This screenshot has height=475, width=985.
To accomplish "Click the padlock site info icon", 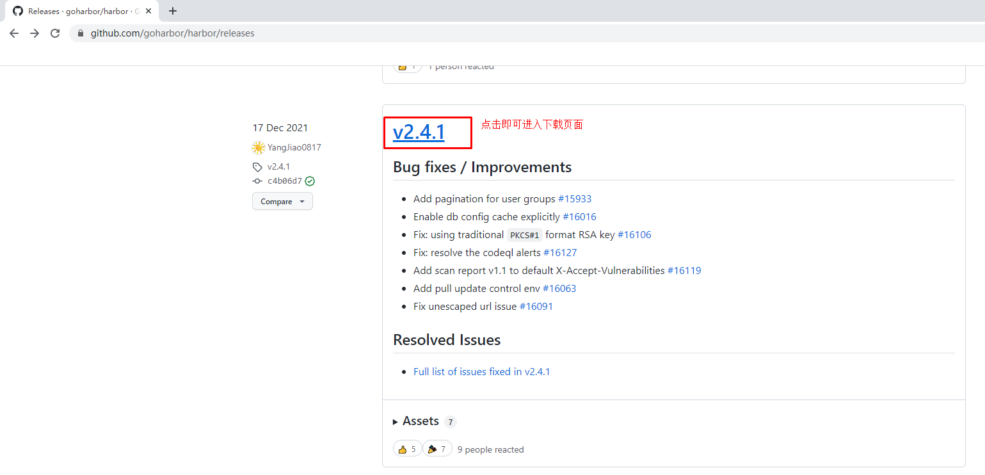I will 81,33.
